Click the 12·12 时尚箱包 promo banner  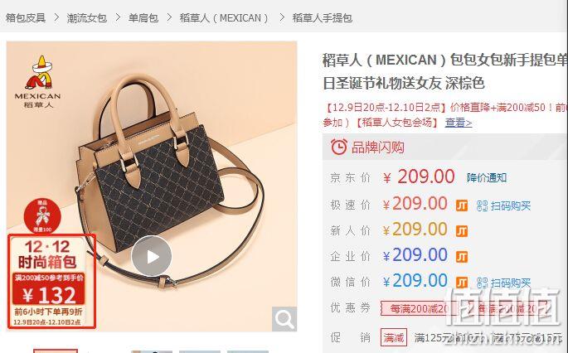[51, 282]
